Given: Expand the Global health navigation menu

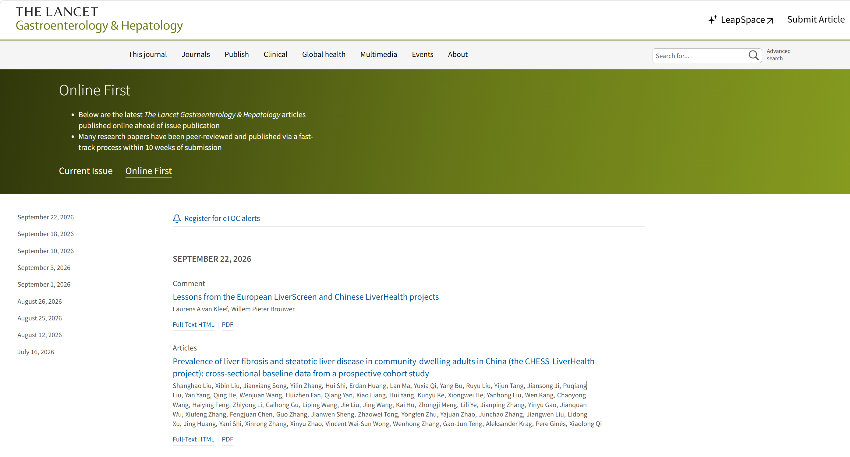Looking at the screenshot, I should pyautogui.click(x=324, y=54).
